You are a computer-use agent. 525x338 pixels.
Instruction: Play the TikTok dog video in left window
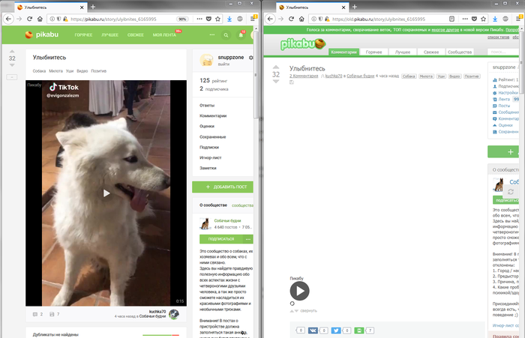(106, 193)
